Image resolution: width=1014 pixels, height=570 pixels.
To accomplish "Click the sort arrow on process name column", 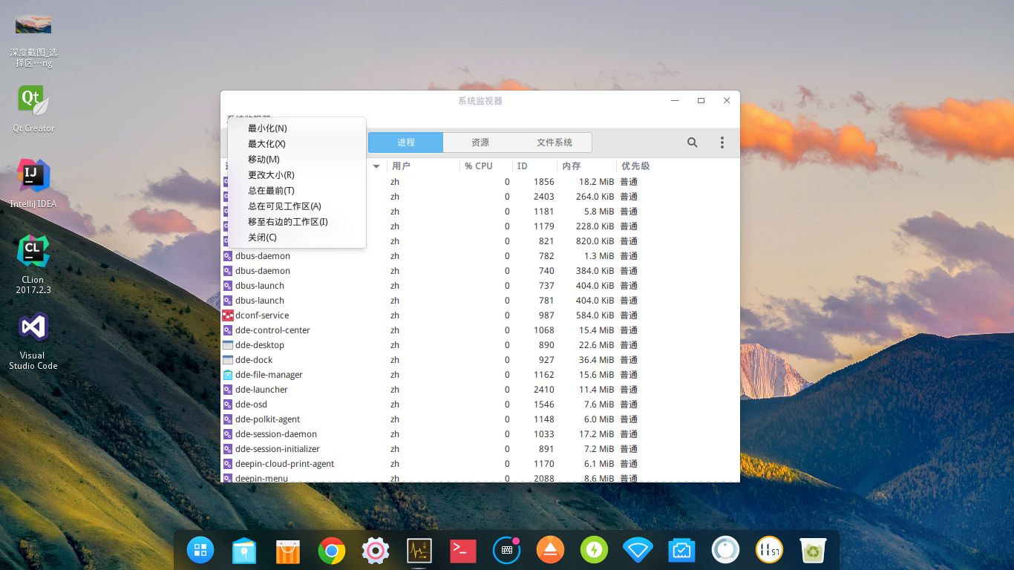I will pos(376,166).
